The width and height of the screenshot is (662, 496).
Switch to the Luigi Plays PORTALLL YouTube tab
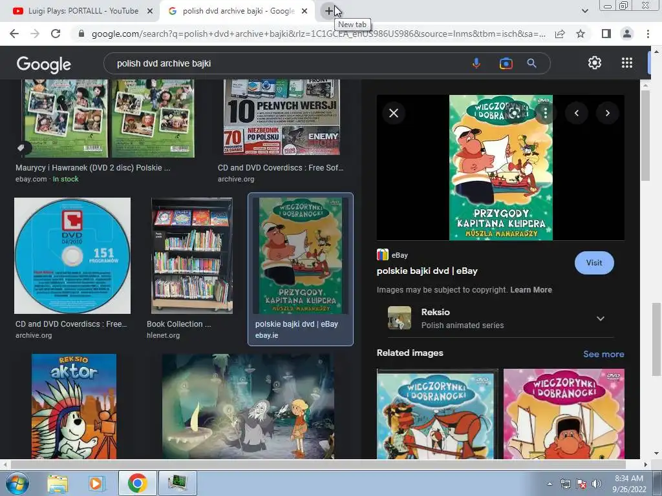tap(83, 12)
